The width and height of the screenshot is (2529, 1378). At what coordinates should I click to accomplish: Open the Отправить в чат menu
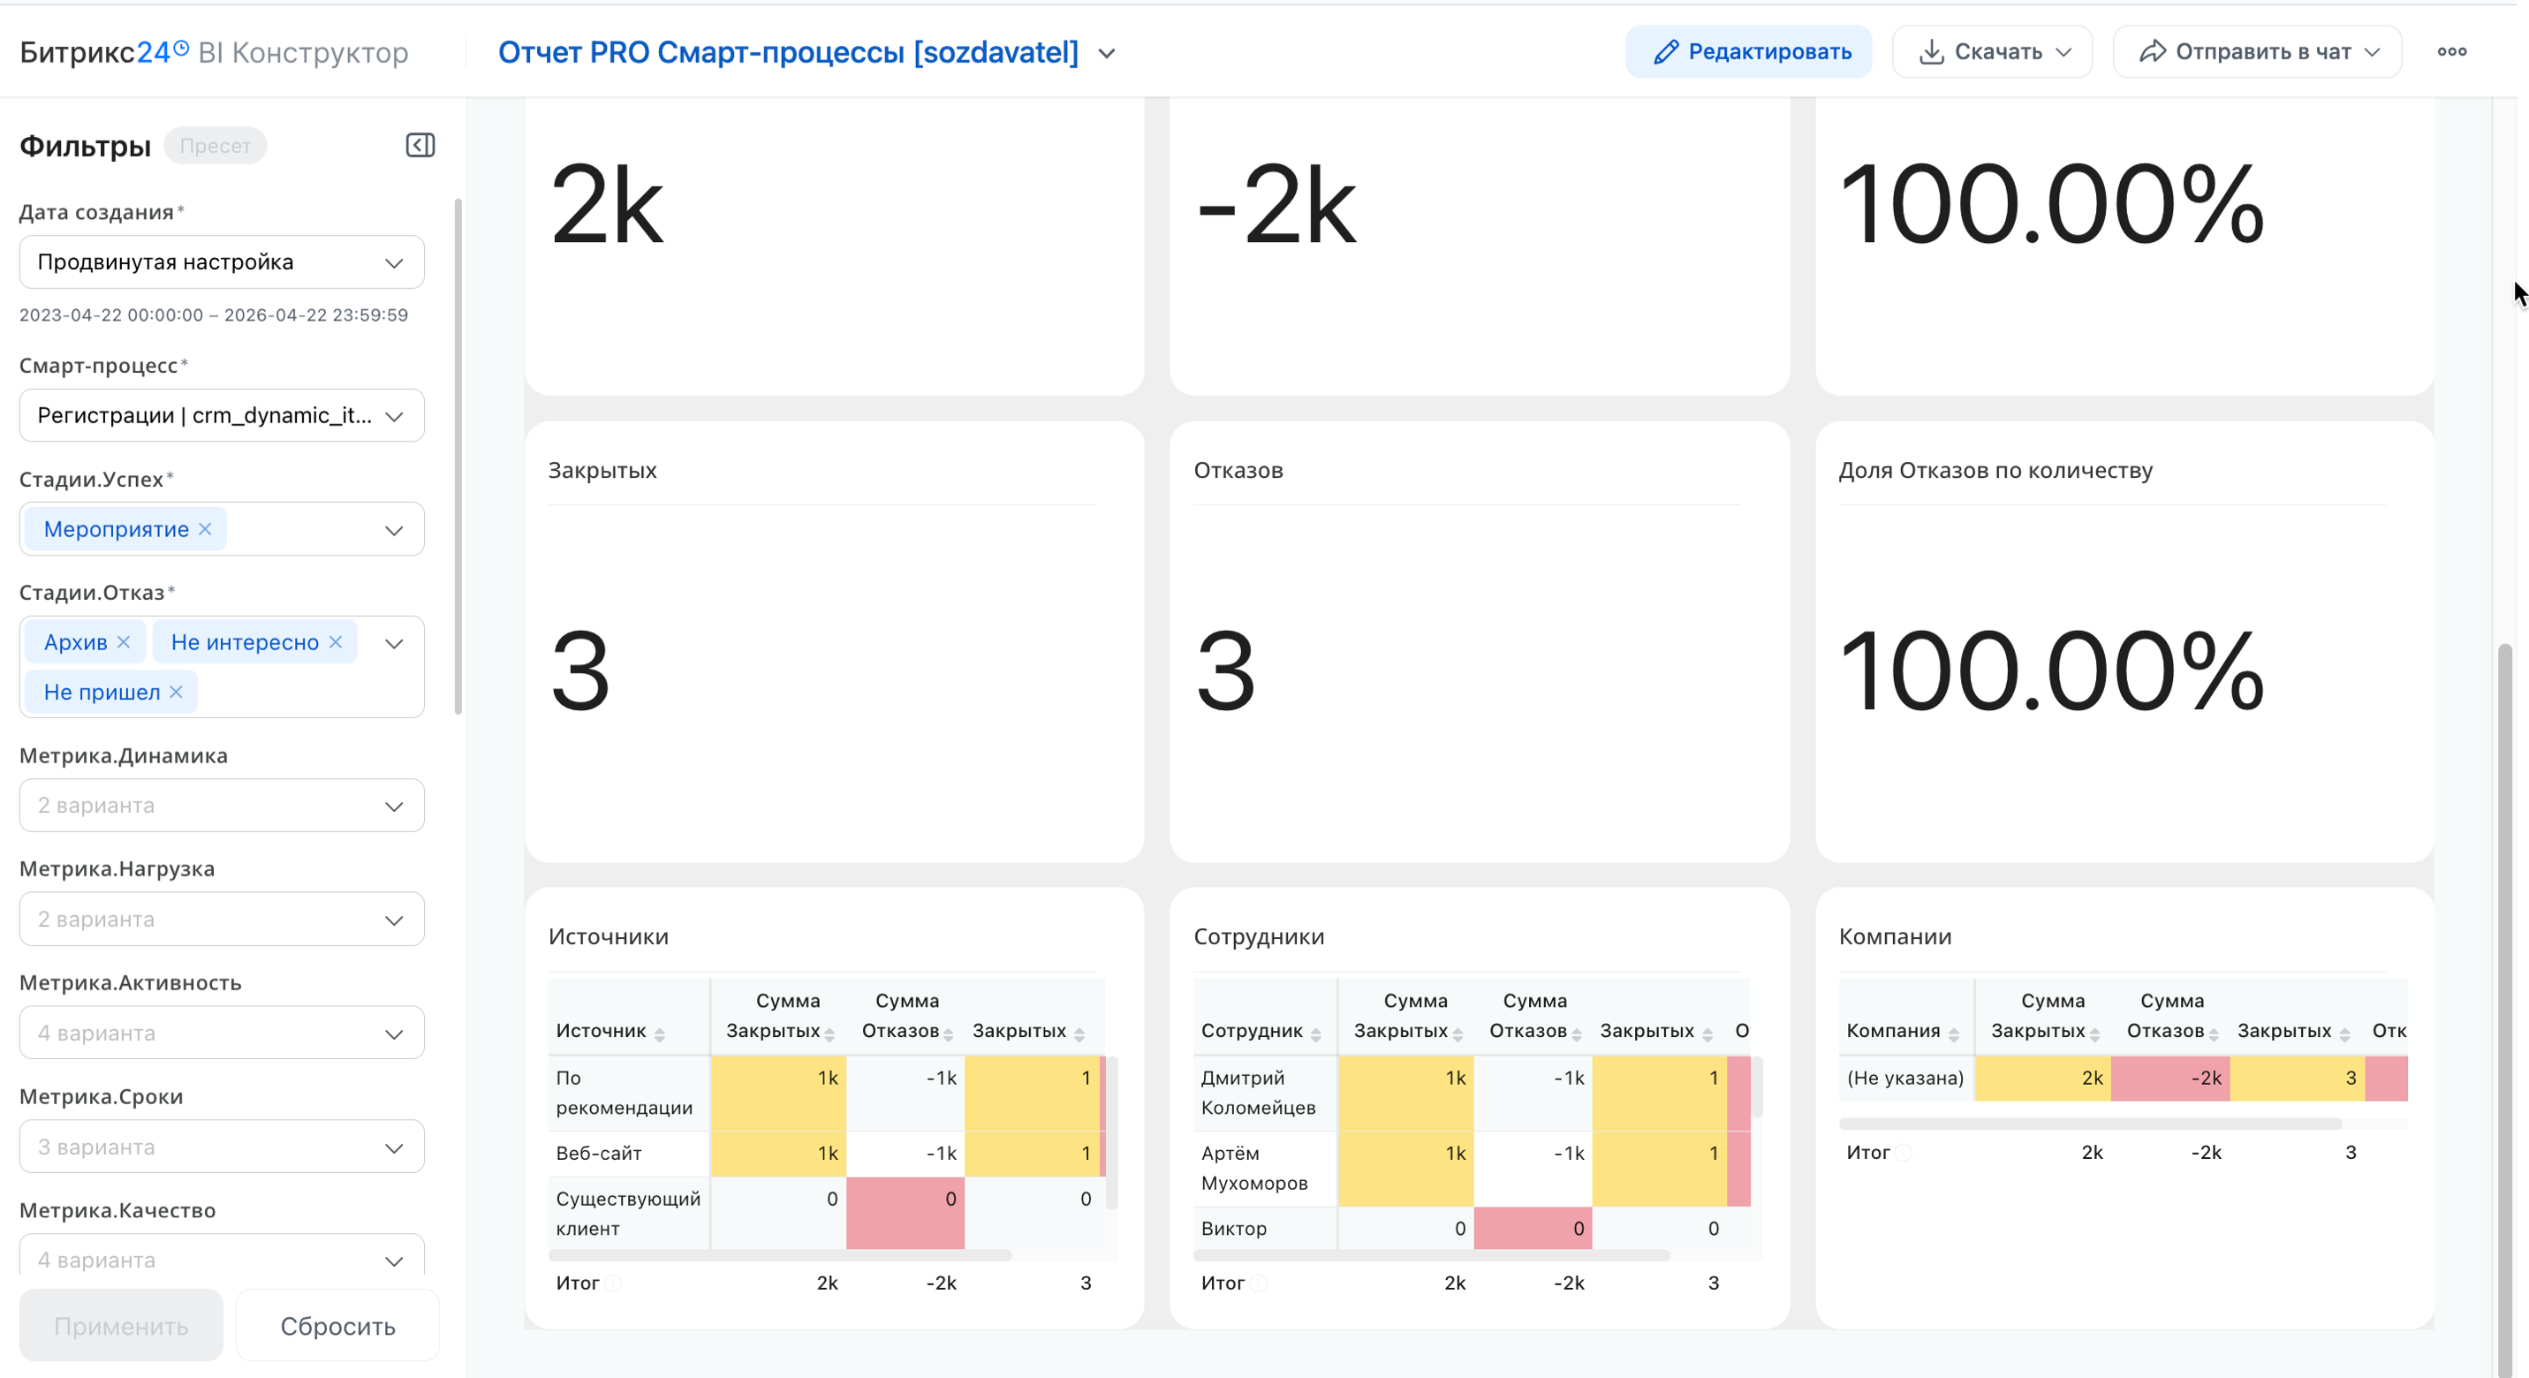pos(2257,52)
